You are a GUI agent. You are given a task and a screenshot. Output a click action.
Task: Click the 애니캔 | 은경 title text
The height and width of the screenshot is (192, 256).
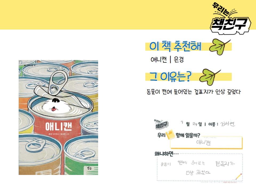click(x=167, y=59)
